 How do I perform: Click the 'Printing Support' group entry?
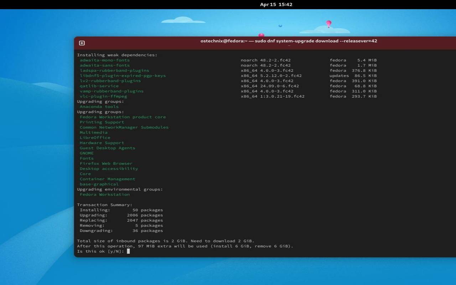tap(102, 122)
